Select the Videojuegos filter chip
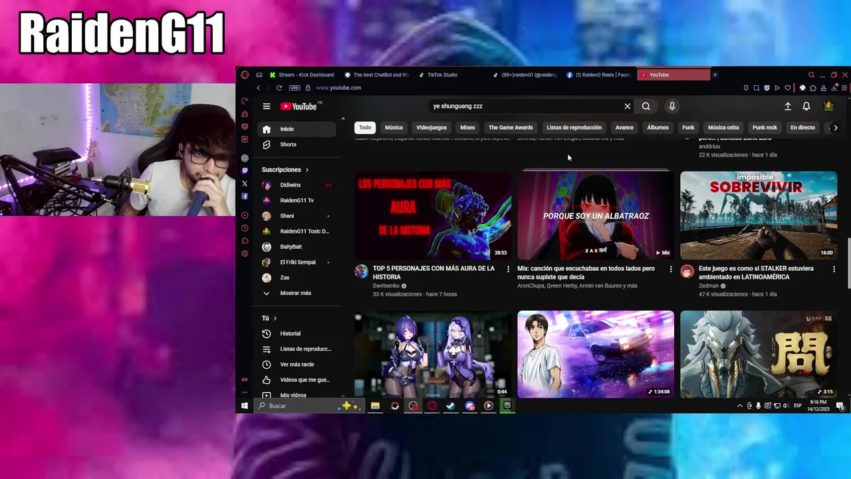Viewport: 851px width, 479px height. [431, 128]
